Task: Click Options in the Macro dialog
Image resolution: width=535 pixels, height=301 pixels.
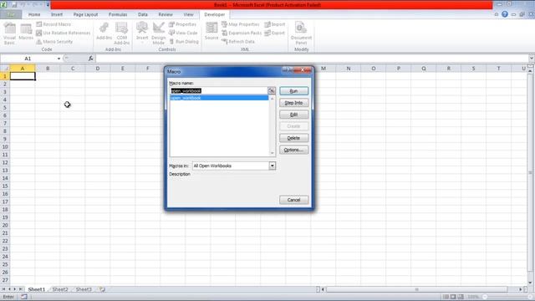Action: tap(293, 150)
